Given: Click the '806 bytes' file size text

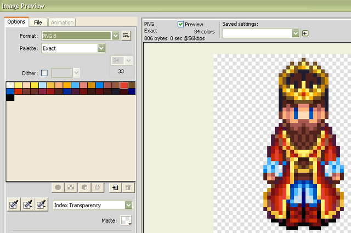Looking at the screenshot, I should coord(156,38).
